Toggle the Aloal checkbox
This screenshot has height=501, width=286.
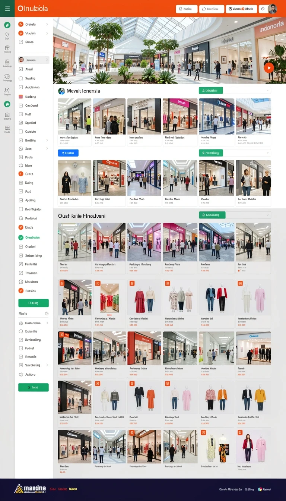click(x=21, y=69)
